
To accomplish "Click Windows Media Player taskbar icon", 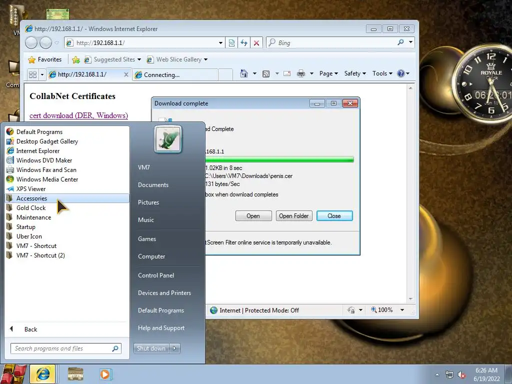I will [105, 374].
